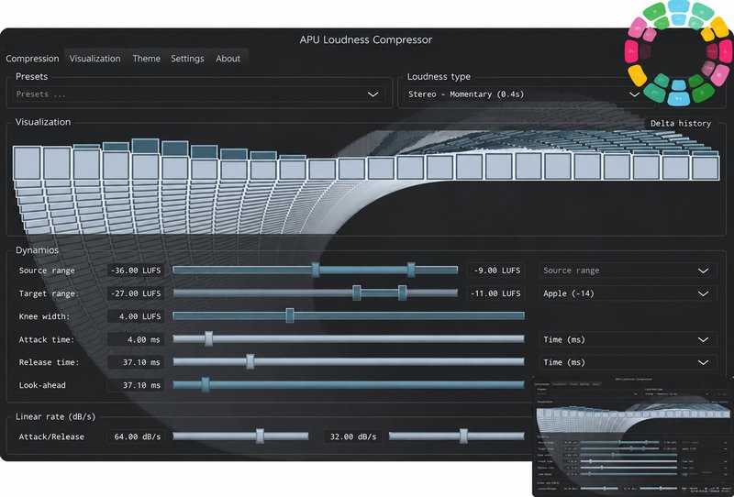This screenshot has width=734, height=497.
Task: Click the Release time slider handle
Action: tap(250, 361)
